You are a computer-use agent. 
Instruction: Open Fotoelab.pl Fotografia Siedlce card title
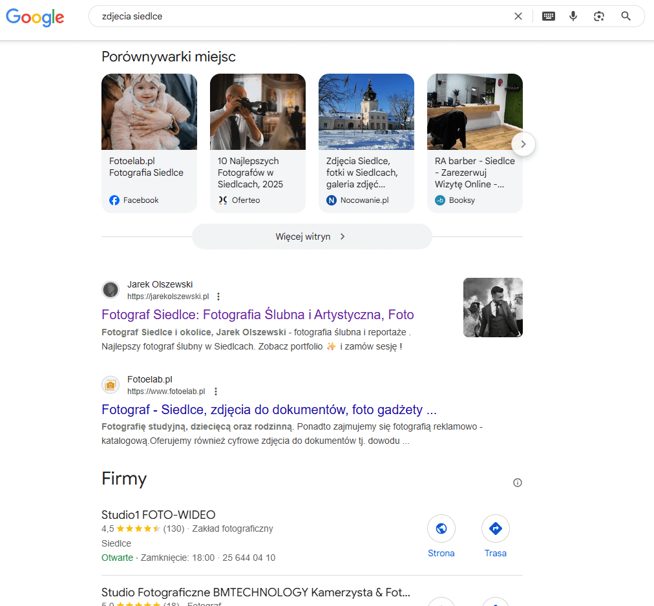point(147,167)
